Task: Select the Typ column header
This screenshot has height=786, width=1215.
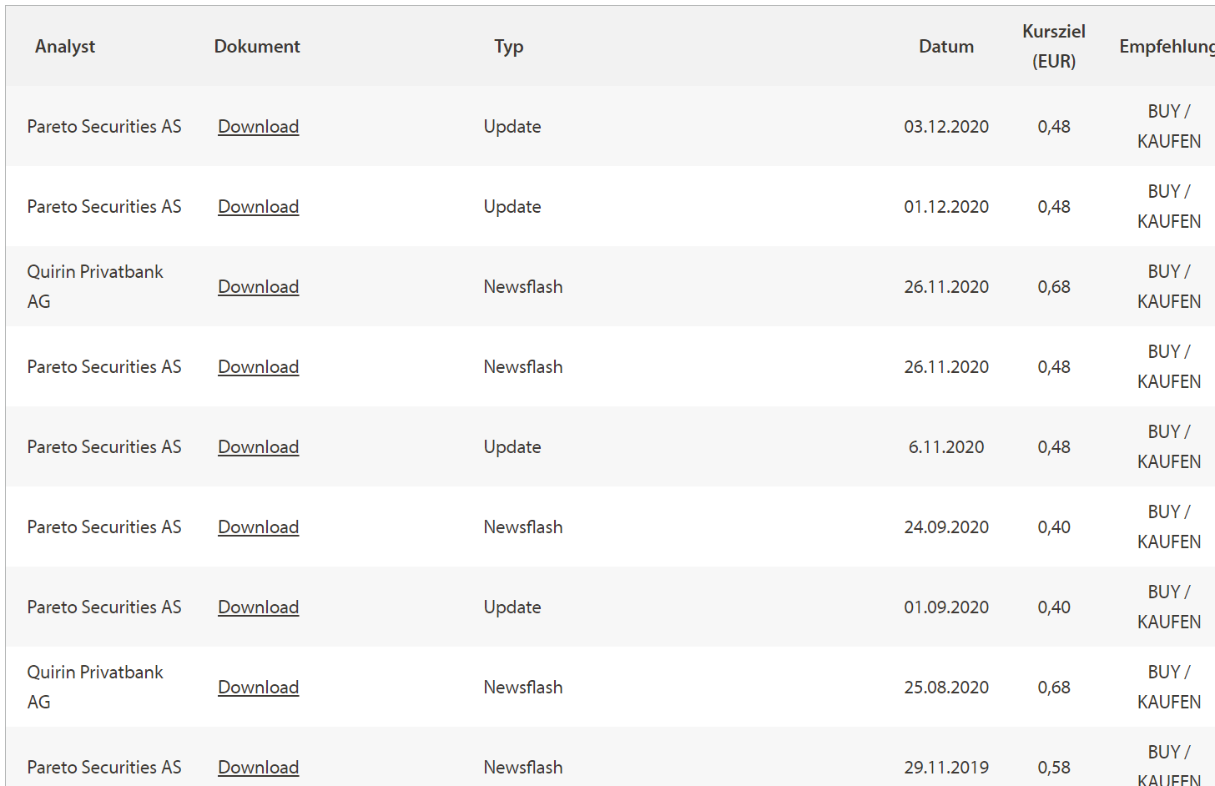Action: pos(509,47)
